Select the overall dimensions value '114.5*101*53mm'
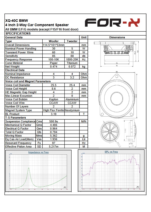The width and height of the screenshot is (151, 212). pos(54,45)
